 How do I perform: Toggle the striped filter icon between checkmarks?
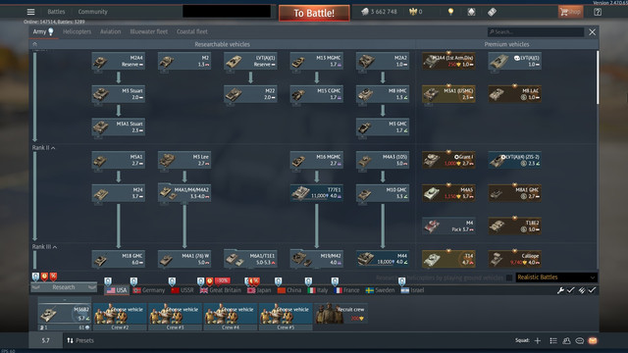582,290
